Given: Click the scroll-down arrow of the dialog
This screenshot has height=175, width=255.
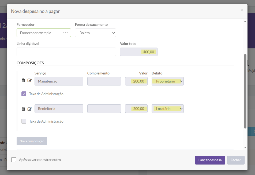Looking at the screenshot, I should point(245,147).
